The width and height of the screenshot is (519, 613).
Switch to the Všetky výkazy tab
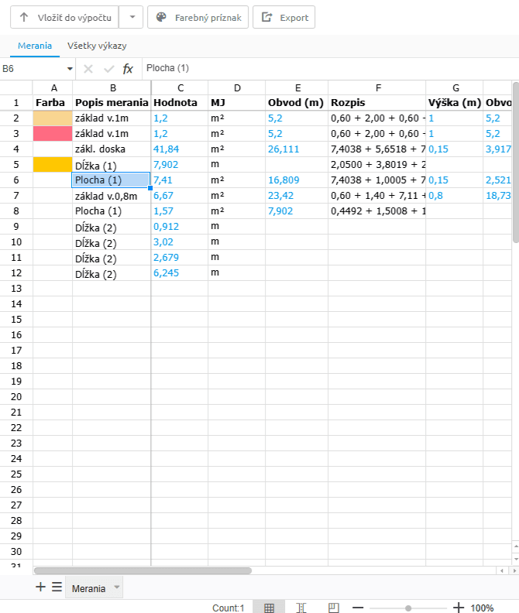tap(97, 46)
